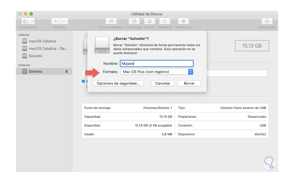Viewport: 294px width, 193px height.
Task: Open Opciones de seguridad...
Action: (x=118, y=83)
